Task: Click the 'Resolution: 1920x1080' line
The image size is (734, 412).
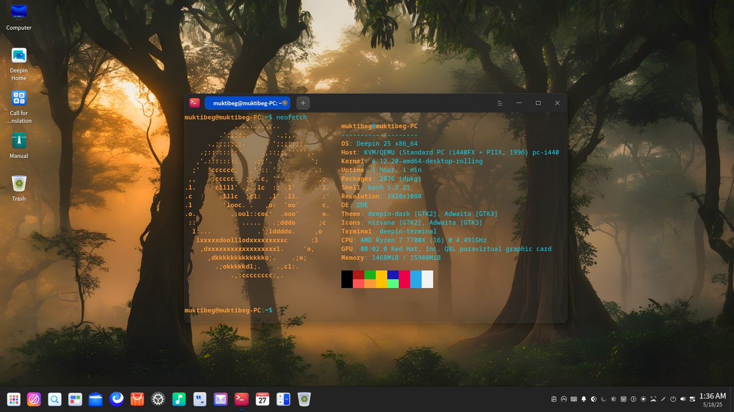Action: tap(381, 197)
